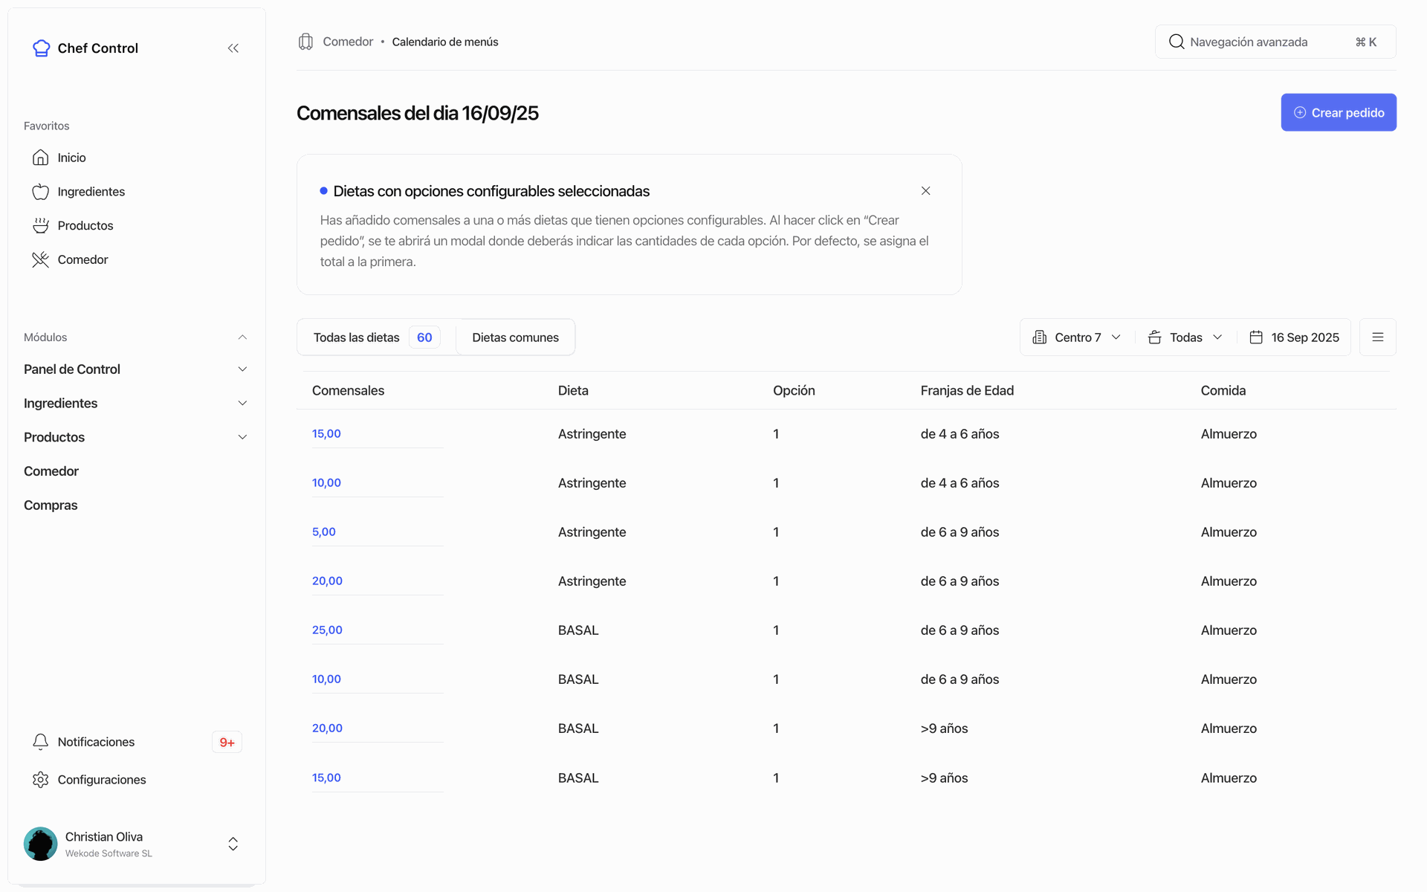
Task: Switch to Dietas comunes tab
Action: point(515,337)
